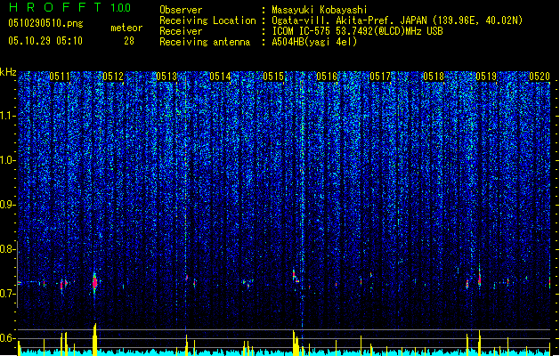Click the 0.6 kHz axis tick label

(x=6, y=338)
